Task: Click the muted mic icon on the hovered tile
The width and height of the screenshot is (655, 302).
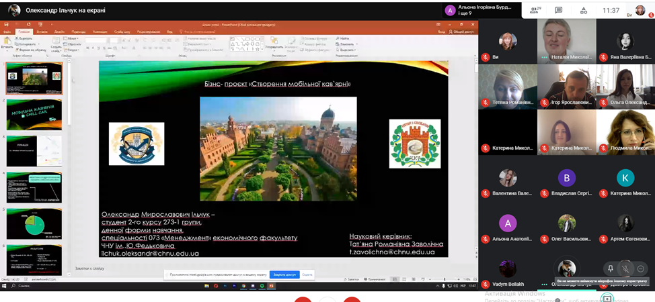Action: click(x=625, y=268)
